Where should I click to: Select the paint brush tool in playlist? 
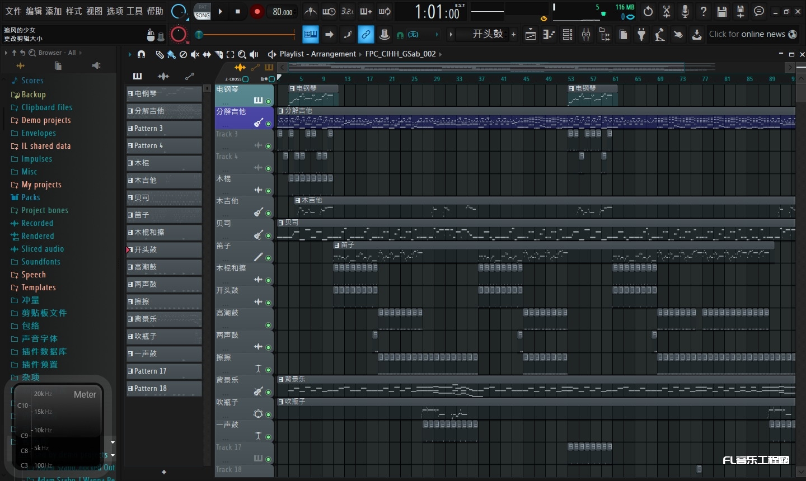pos(171,54)
